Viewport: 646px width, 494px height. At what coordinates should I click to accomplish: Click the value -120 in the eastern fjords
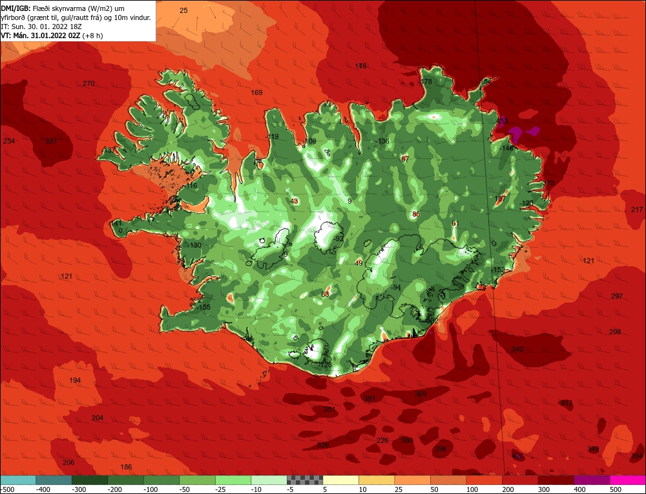click(x=526, y=203)
